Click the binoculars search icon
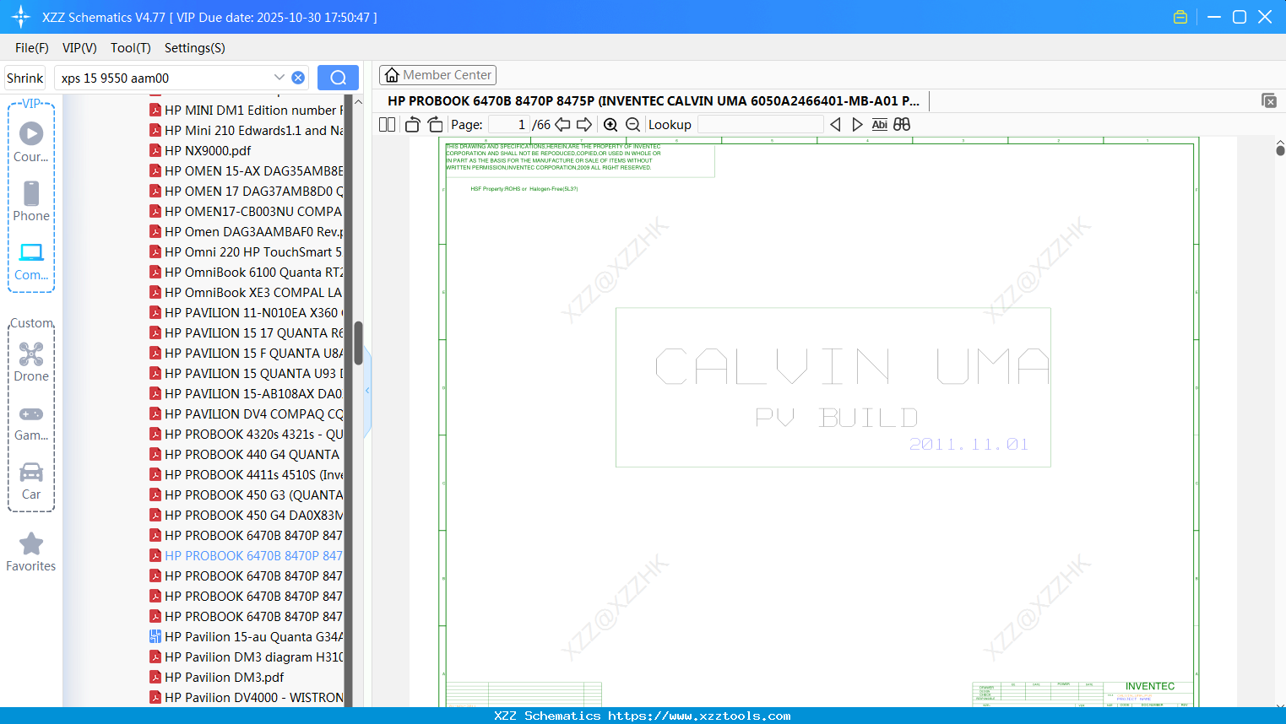The width and height of the screenshot is (1286, 724). [902, 124]
